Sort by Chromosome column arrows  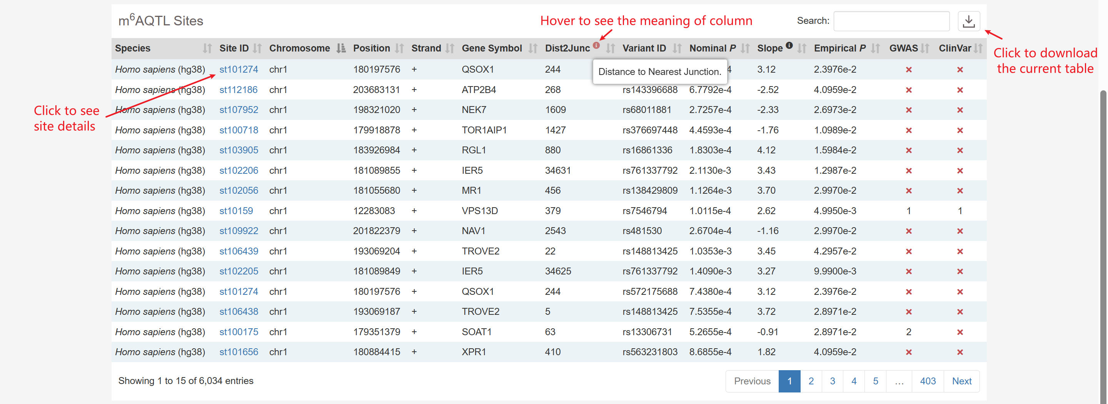(340, 48)
